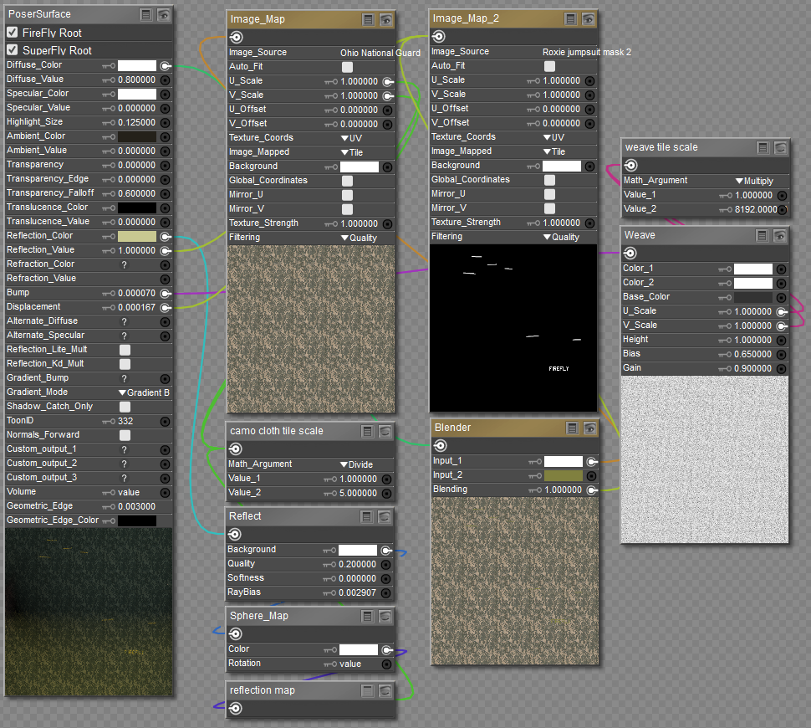This screenshot has width=811, height=728.
Task: Click Roxie jumpsuit mask 2 image source
Action: tap(586, 52)
